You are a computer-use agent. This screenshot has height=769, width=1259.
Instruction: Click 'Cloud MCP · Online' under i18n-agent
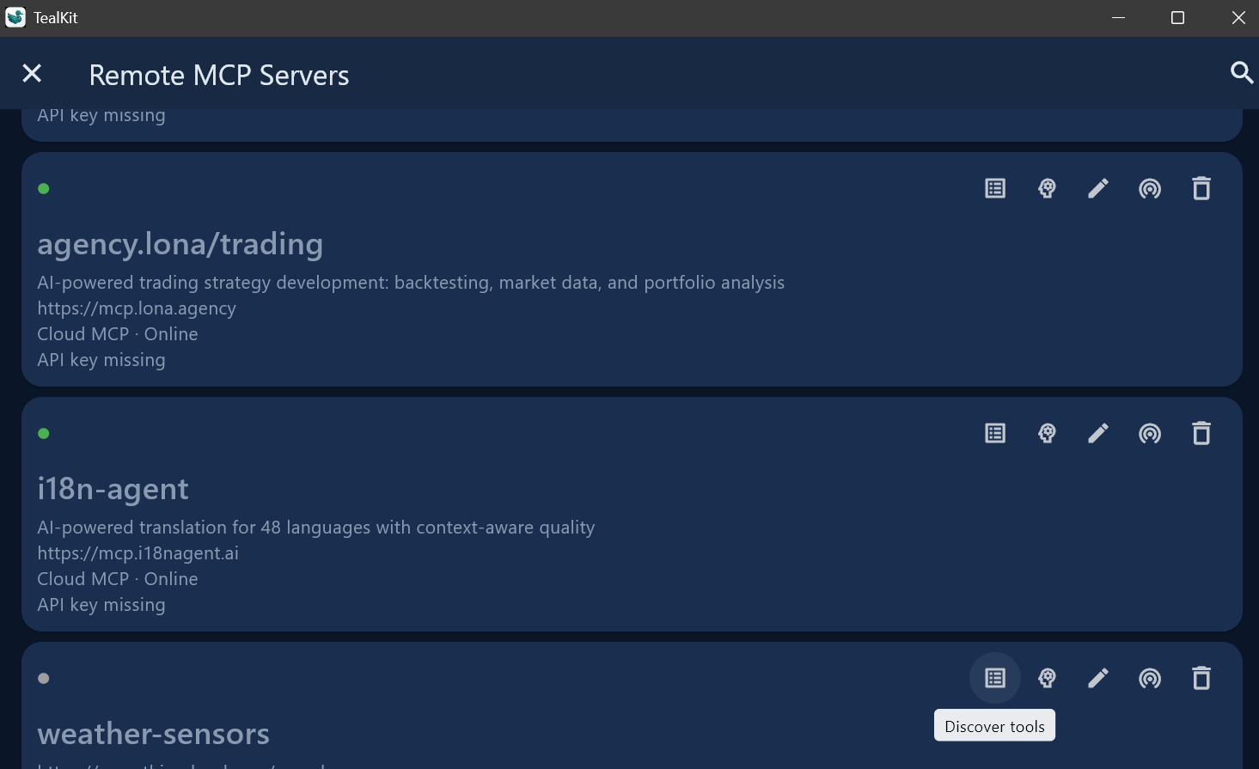click(118, 579)
